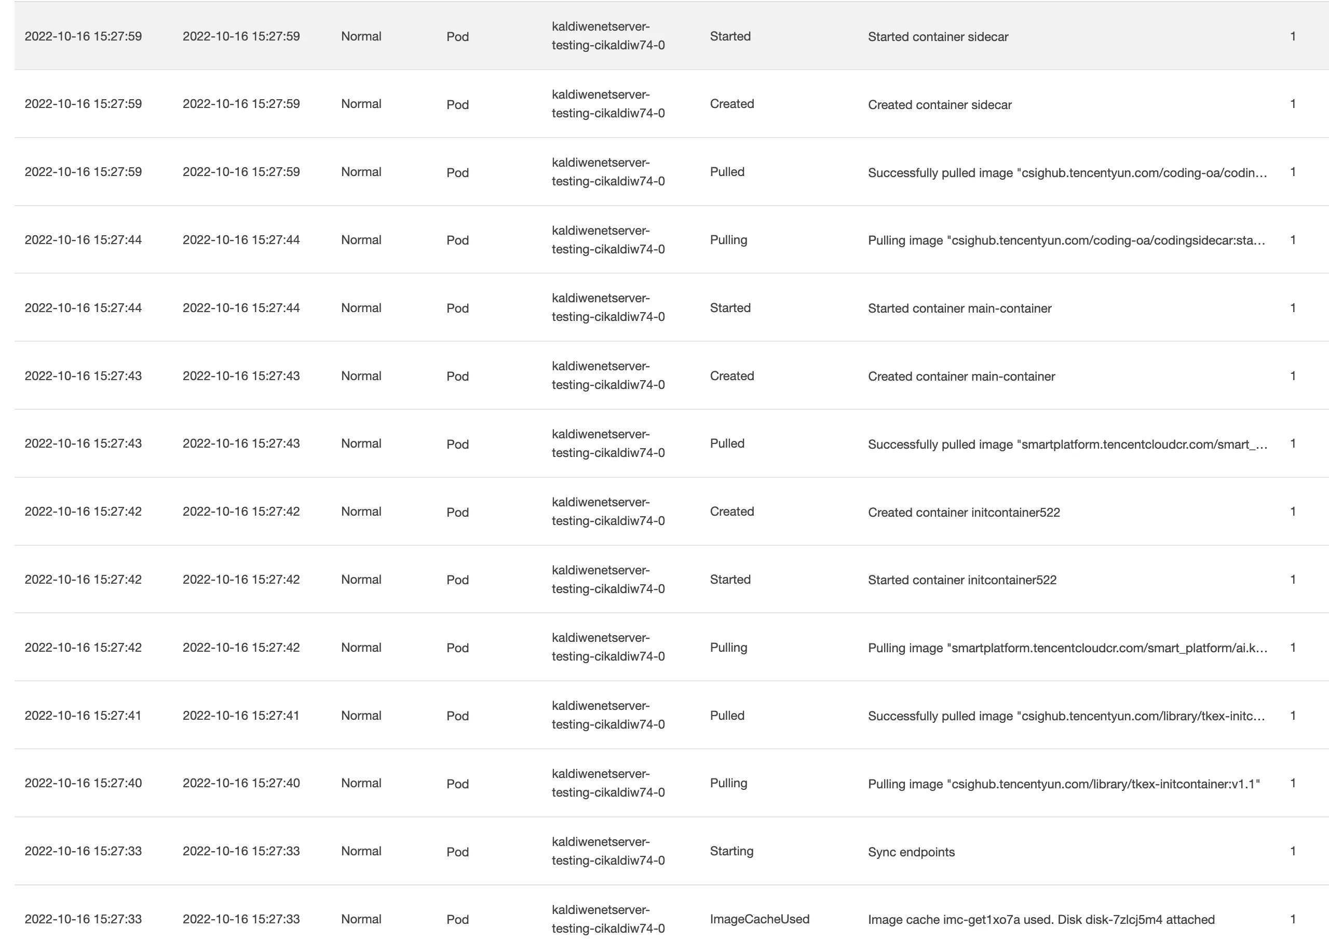
Task: Select Started container main-container event
Action: pyautogui.click(x=672, y=307)
